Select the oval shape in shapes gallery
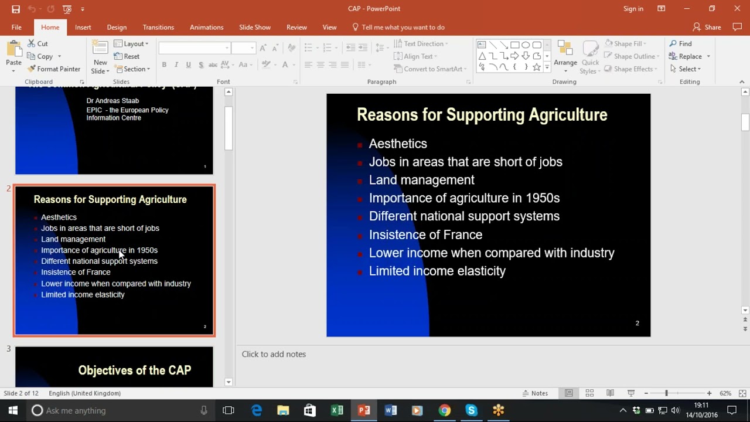 526,45
